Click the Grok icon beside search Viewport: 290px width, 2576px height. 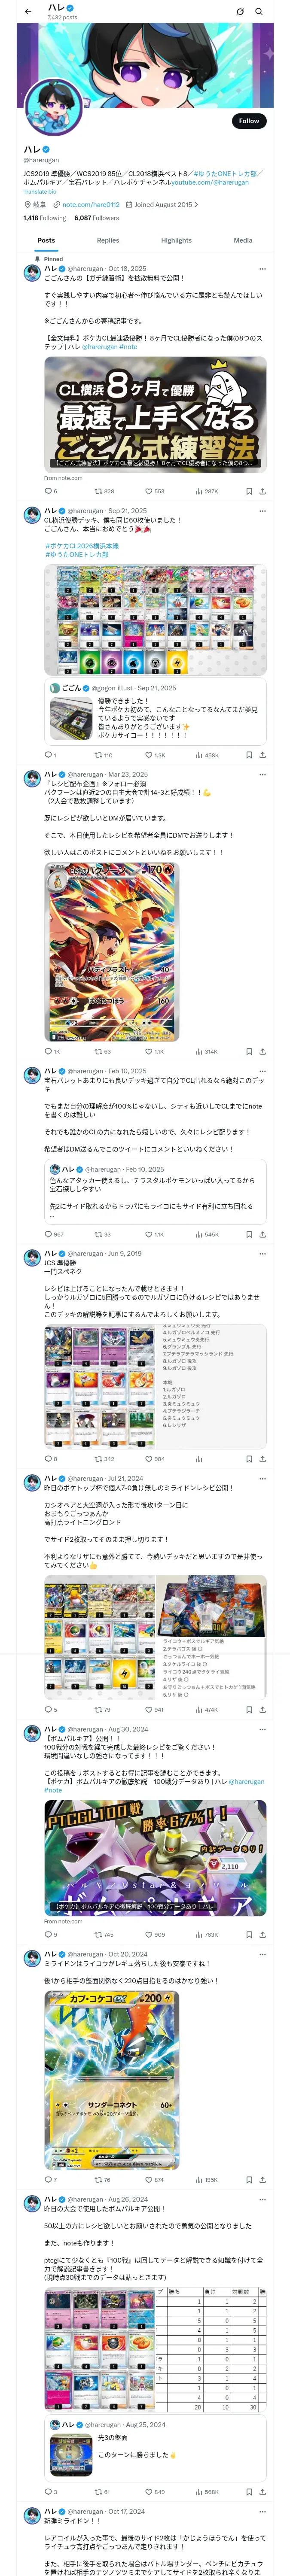[240, 12]
